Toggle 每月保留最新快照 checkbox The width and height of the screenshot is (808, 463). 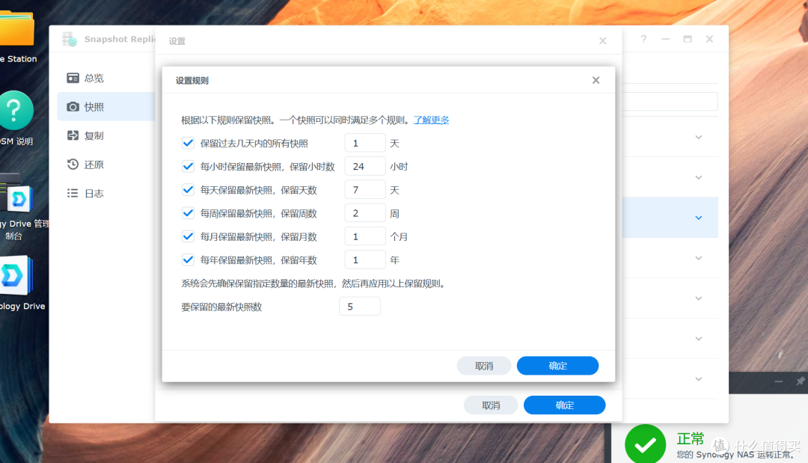(188, 236)
